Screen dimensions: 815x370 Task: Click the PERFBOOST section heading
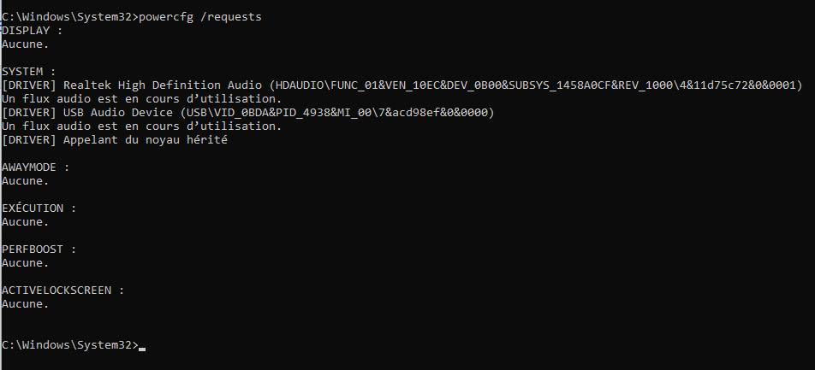pyautogui.click(x=39, y=249)
